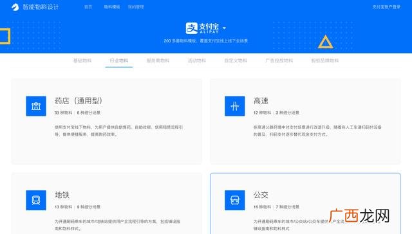Open 物料模板 in top navigation
The width and height of the screenshot is (412, 234).
[112, 7]
